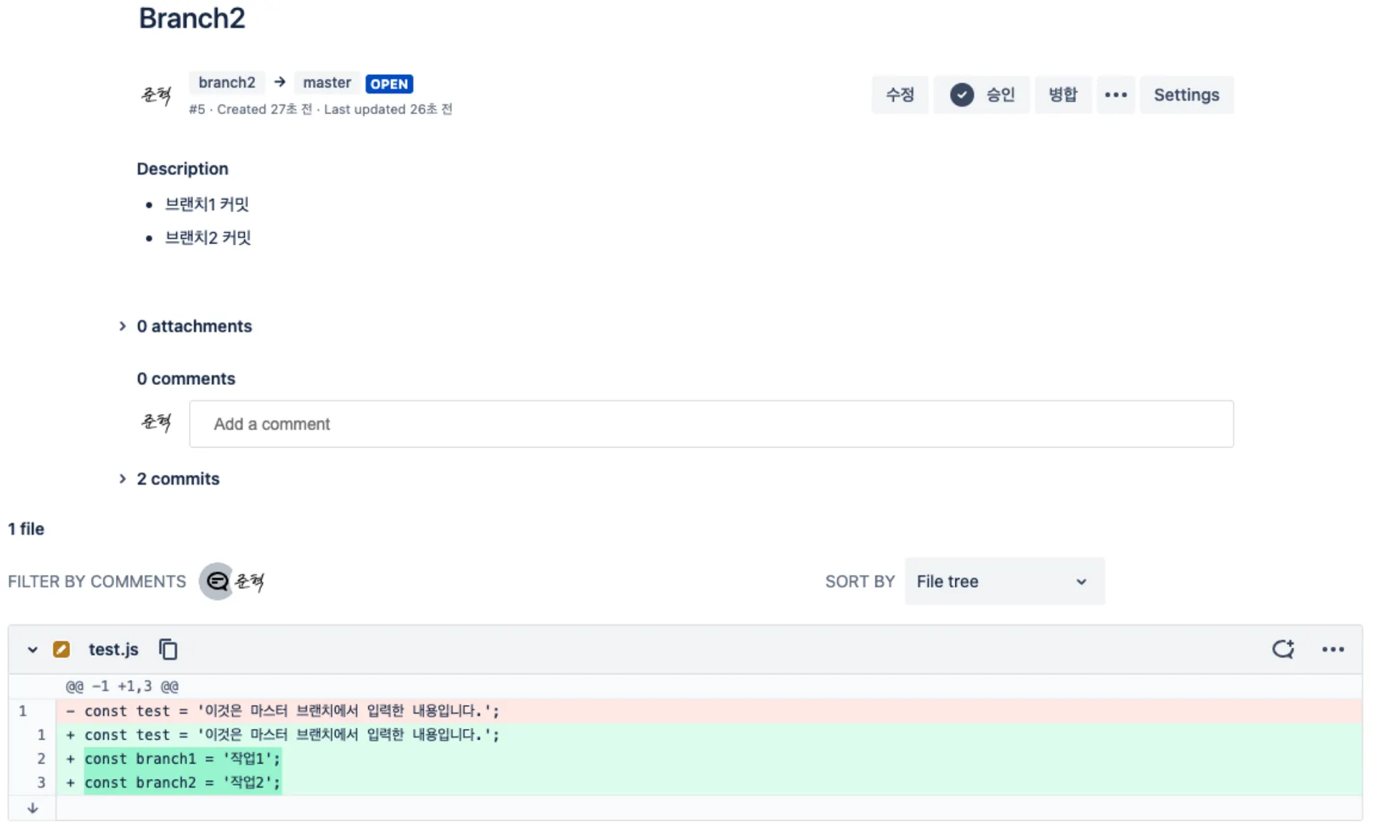The height and width of the screenshot is (831, 1381).
Task: Open test.js file more options menu
Action: 1332,649
